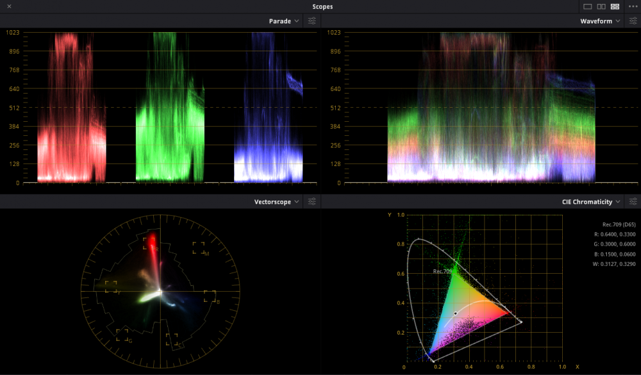Switch to dual scope view layout
The image size is (641, 375).
point(601,6)
